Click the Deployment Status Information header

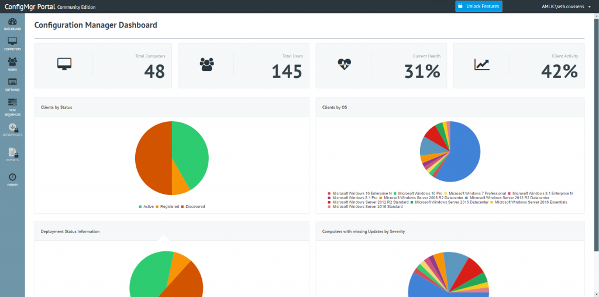click(x=172, y=231)
